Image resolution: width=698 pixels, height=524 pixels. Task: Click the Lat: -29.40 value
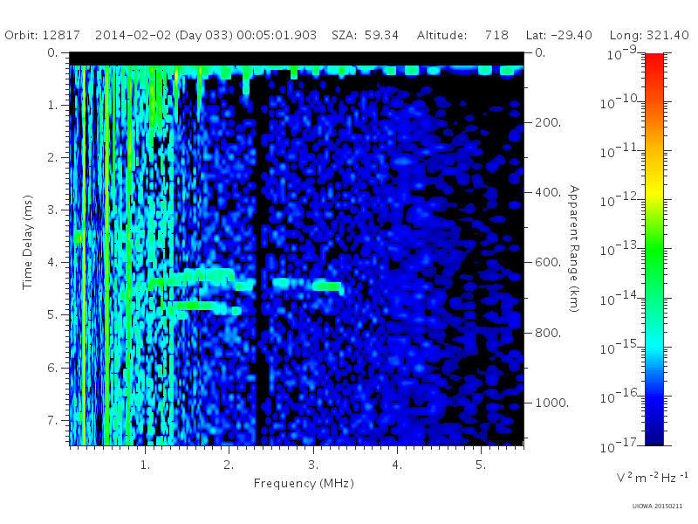tap(559, 35)
